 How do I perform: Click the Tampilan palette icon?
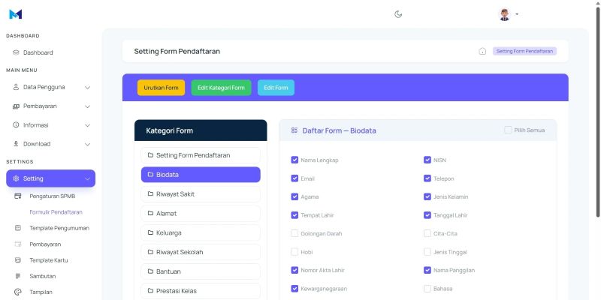coord(18,292)
